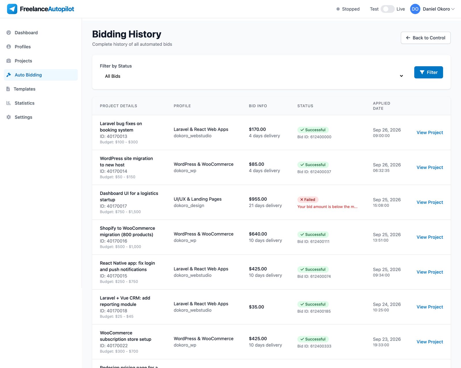Click the Failed status badge

tap(308, 200)
